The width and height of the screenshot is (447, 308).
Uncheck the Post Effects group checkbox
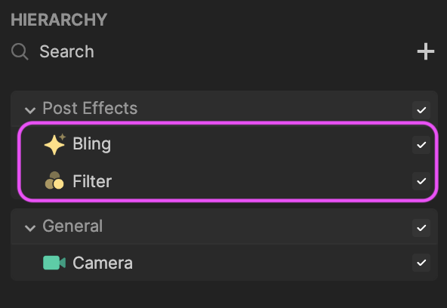[x=421, y=110]
